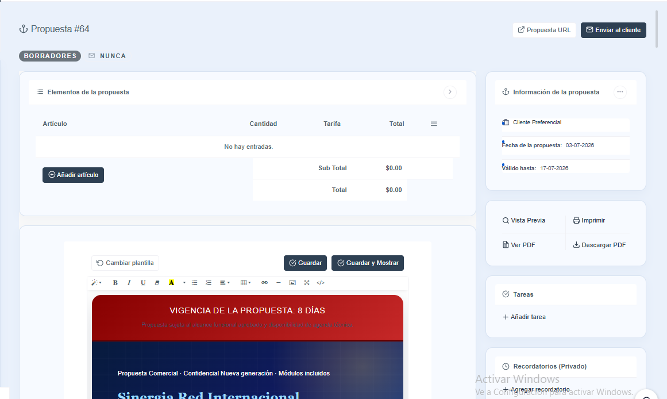This screenshot has height=399, width=667.
Task: Click the Fecha de la propuesta date 03-07-2026
Action: pos(580,145)
